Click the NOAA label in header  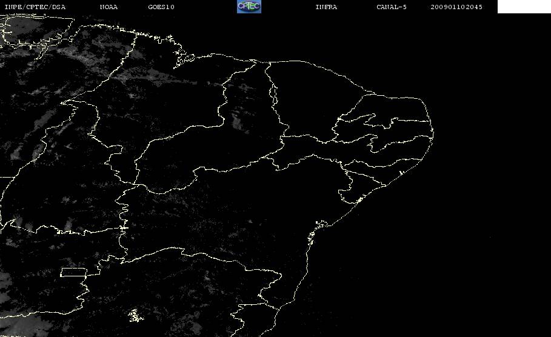(x=109, y=7)
